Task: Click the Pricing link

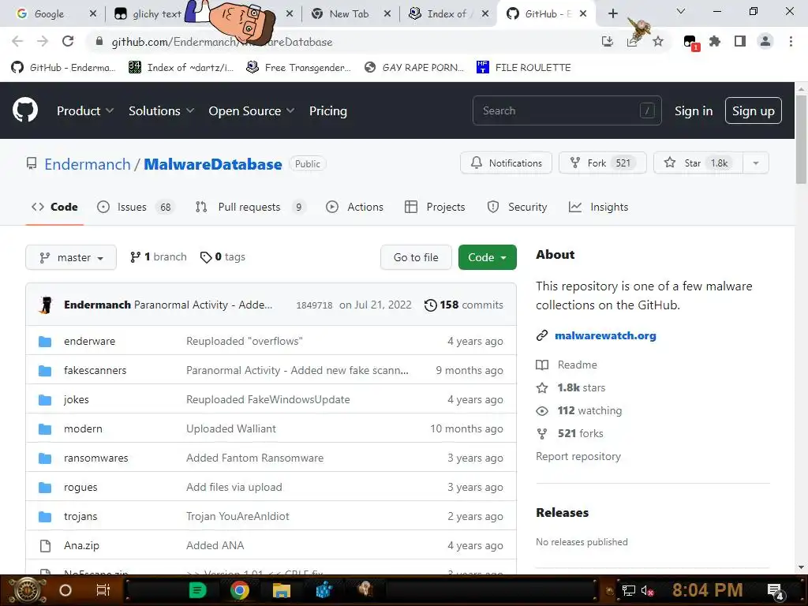Action: (327, 110)
